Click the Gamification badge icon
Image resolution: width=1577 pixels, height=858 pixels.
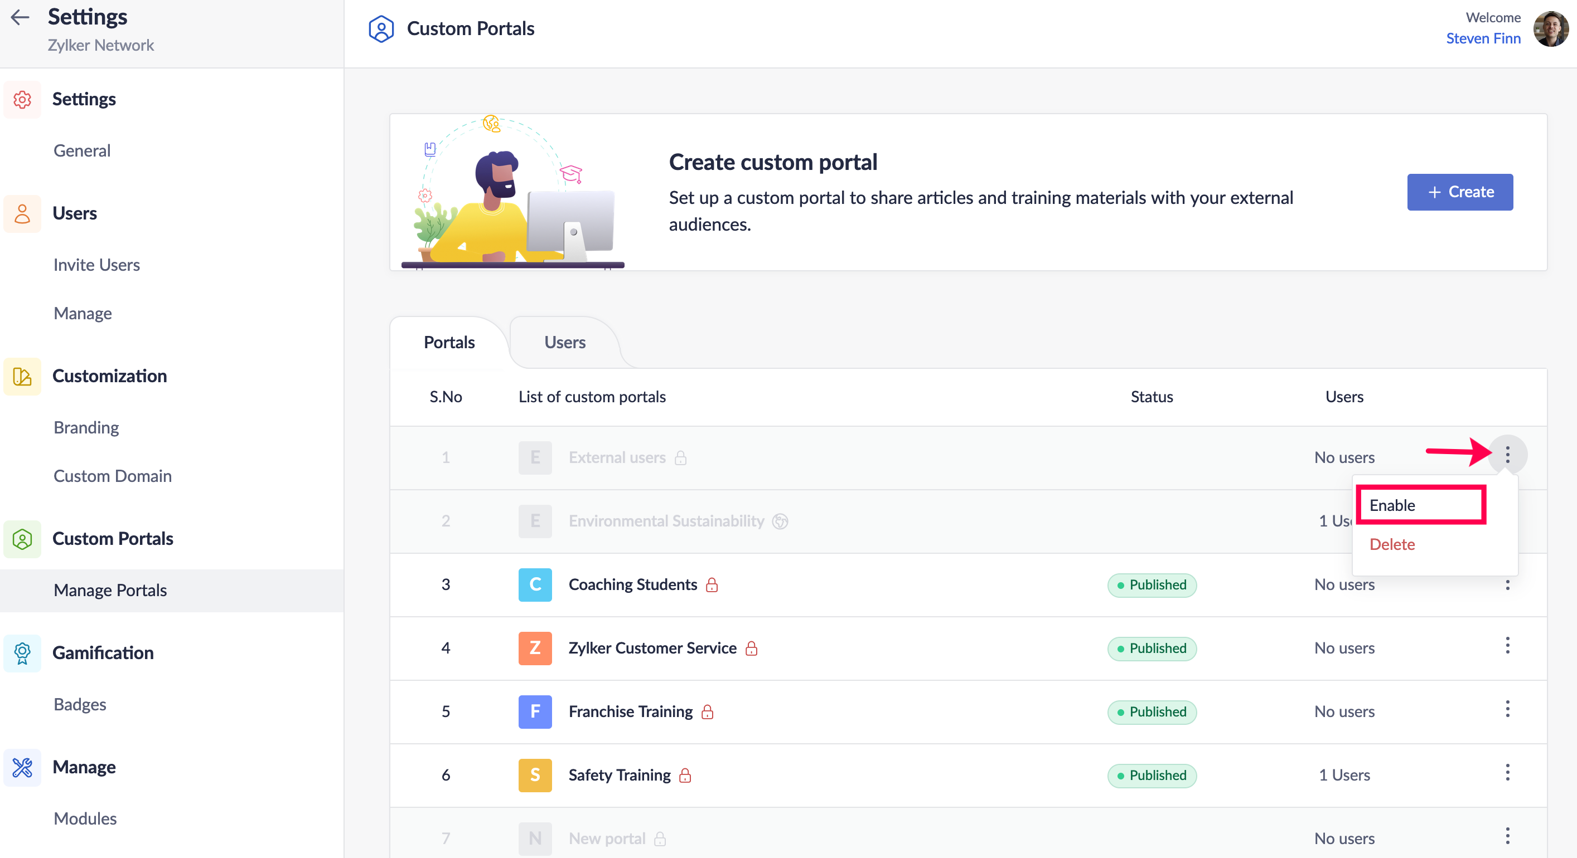pyautogui.click(x=23, y=653)
